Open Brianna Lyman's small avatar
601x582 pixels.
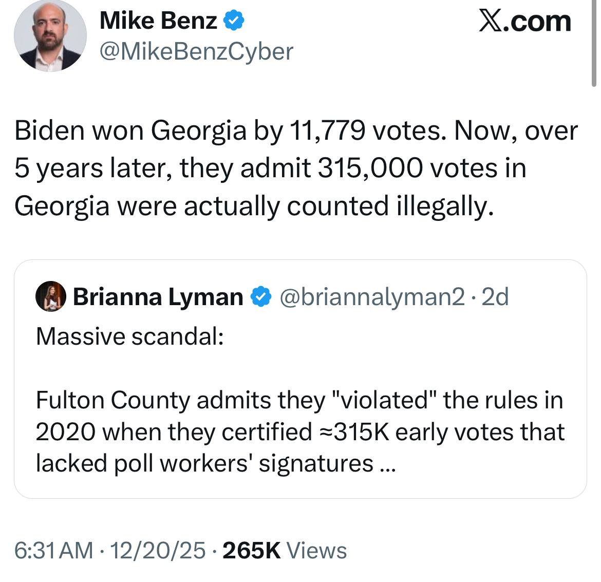coord(50,296)
